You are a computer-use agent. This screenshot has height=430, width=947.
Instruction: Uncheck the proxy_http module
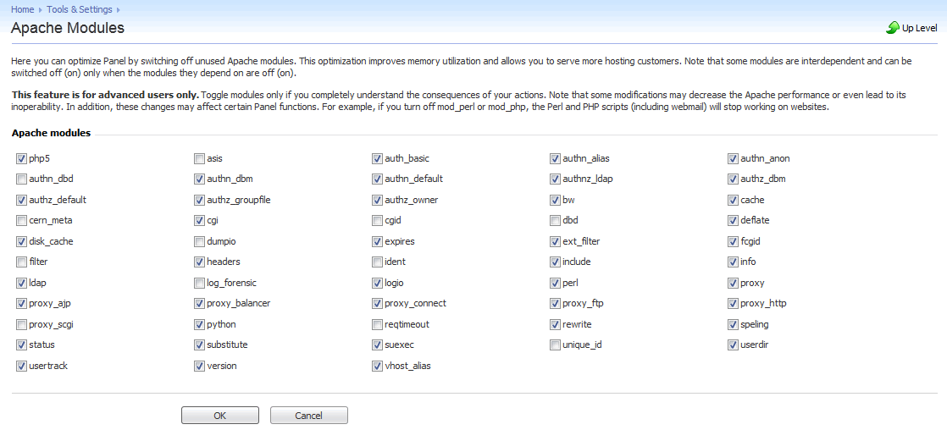733,304
